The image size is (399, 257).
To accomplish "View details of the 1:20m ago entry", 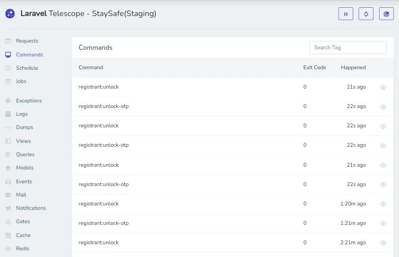I will 383,204.
